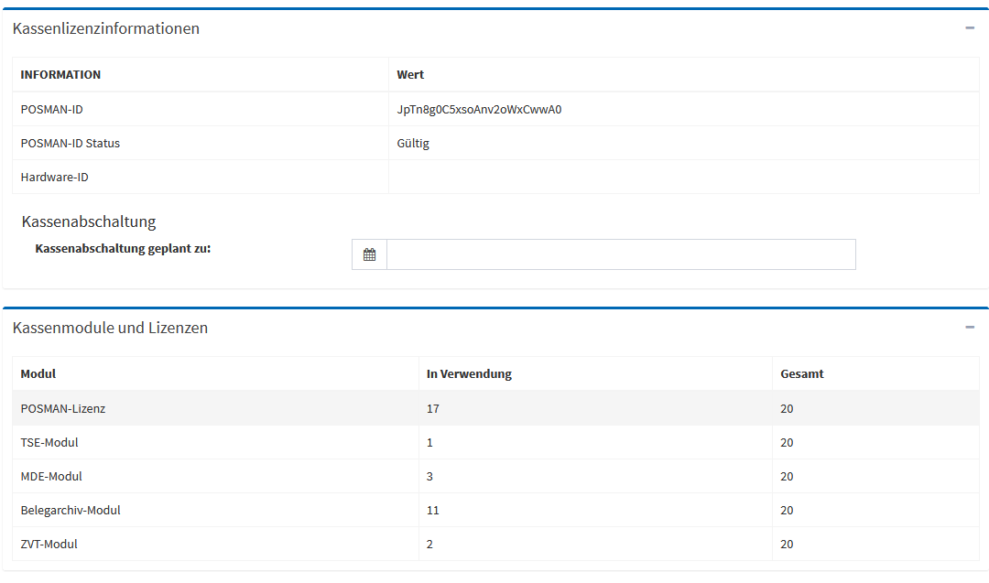Image resolution: width=989 pixels, height=583 pixels.
Task: Click the Modul column header
Action: pos(38,374)
